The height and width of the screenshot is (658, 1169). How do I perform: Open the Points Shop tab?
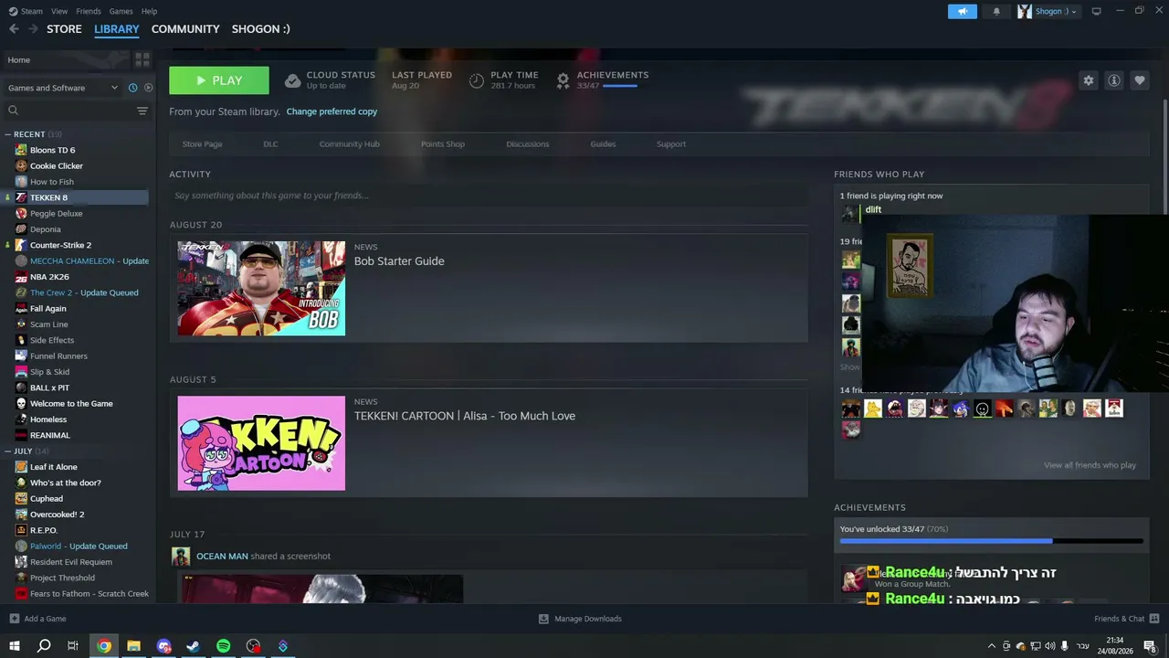[443, 144]
